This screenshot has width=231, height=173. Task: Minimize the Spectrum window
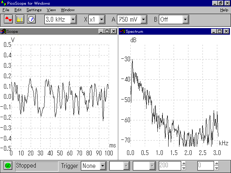point(214,31)
